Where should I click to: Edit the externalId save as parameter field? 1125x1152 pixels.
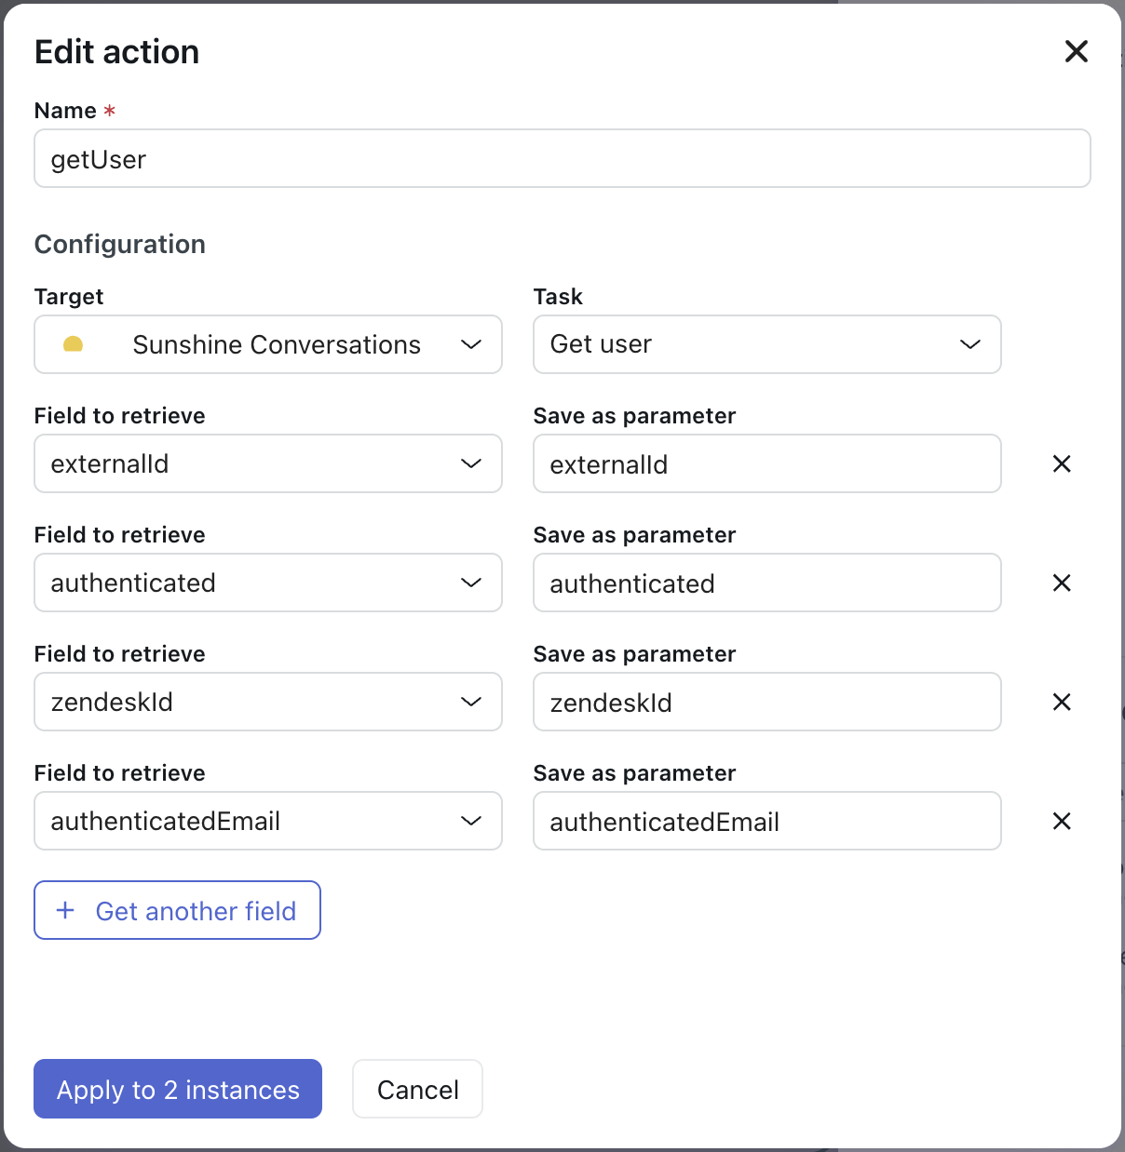766,463
